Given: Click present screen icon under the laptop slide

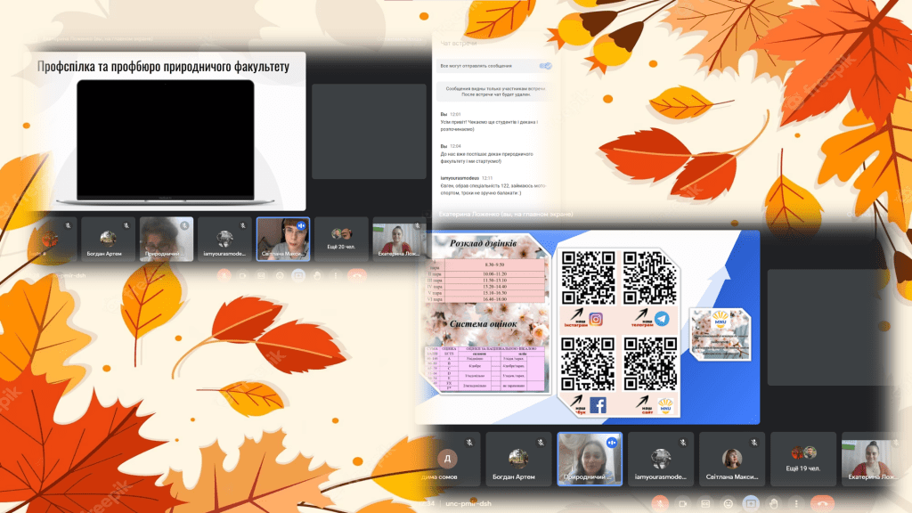Looking at the screenshot, I should [298, 275].
